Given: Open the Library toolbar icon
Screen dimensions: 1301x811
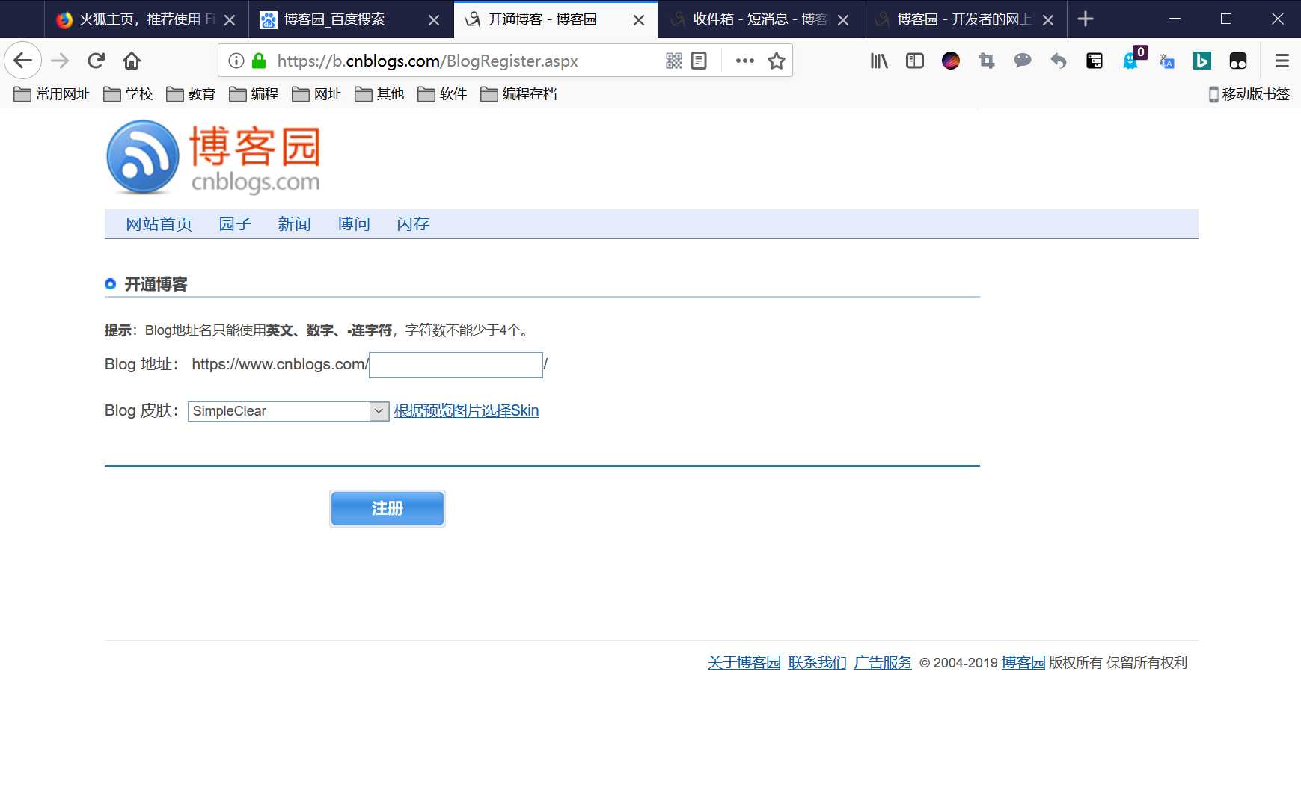Looking at the screenshot, I should (x=879, y=61).
